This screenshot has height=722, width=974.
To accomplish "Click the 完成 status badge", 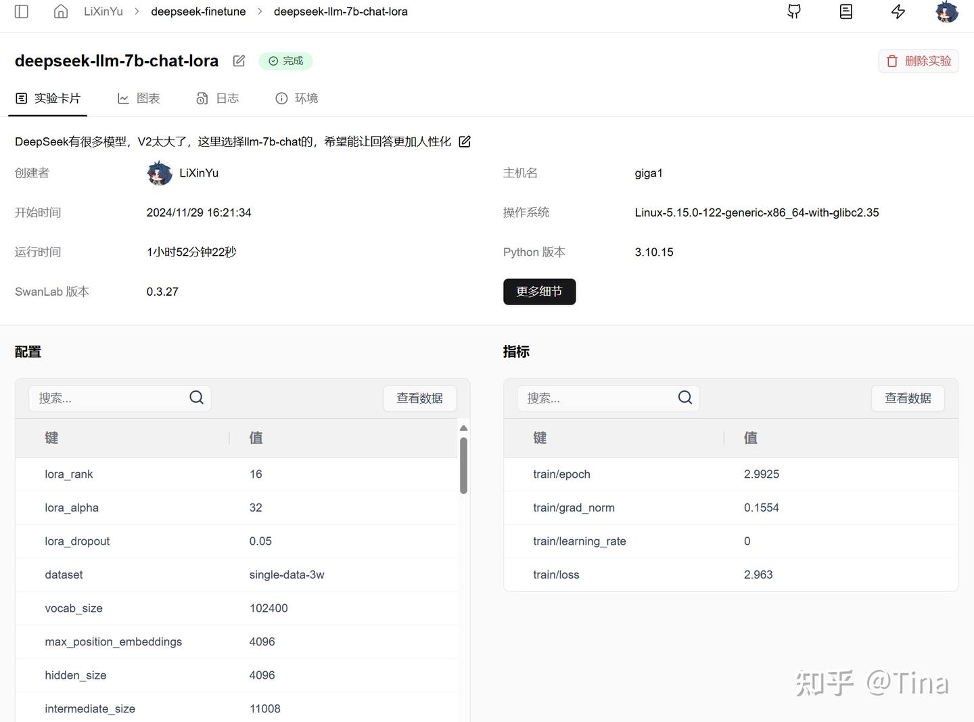I will [285, 61].
